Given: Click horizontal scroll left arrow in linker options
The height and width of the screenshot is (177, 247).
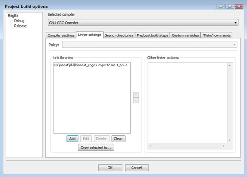Looking at the screenshot, I should click(x=151, y=146).
